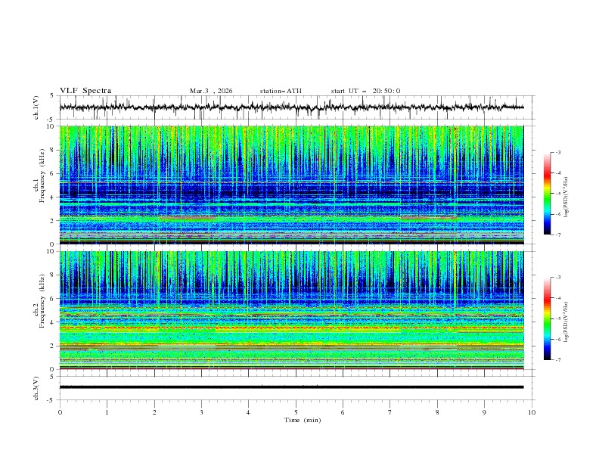Click the -7 label on the lower colorbar

557,359
